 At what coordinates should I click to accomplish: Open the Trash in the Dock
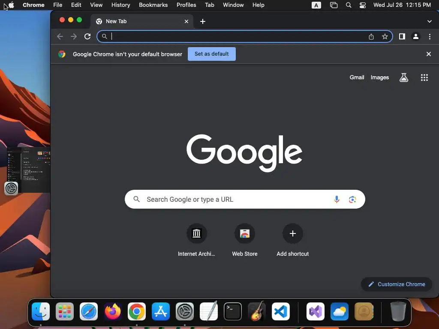[398, 311]
